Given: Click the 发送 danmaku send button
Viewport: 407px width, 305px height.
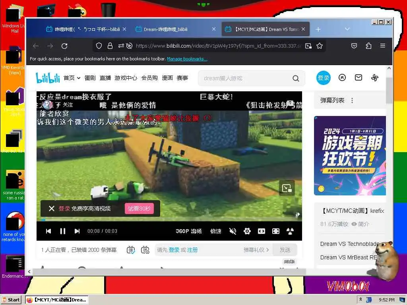Looking at the screenshot, I should [x=285, y=250].
